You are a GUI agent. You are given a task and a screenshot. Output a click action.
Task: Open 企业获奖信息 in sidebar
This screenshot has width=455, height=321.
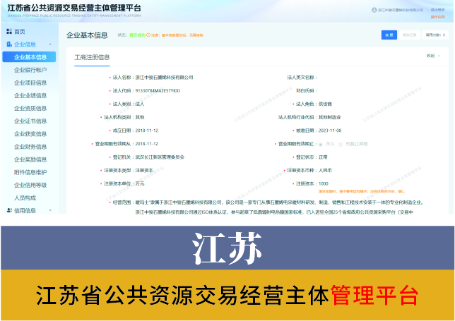tap(30, 133)
